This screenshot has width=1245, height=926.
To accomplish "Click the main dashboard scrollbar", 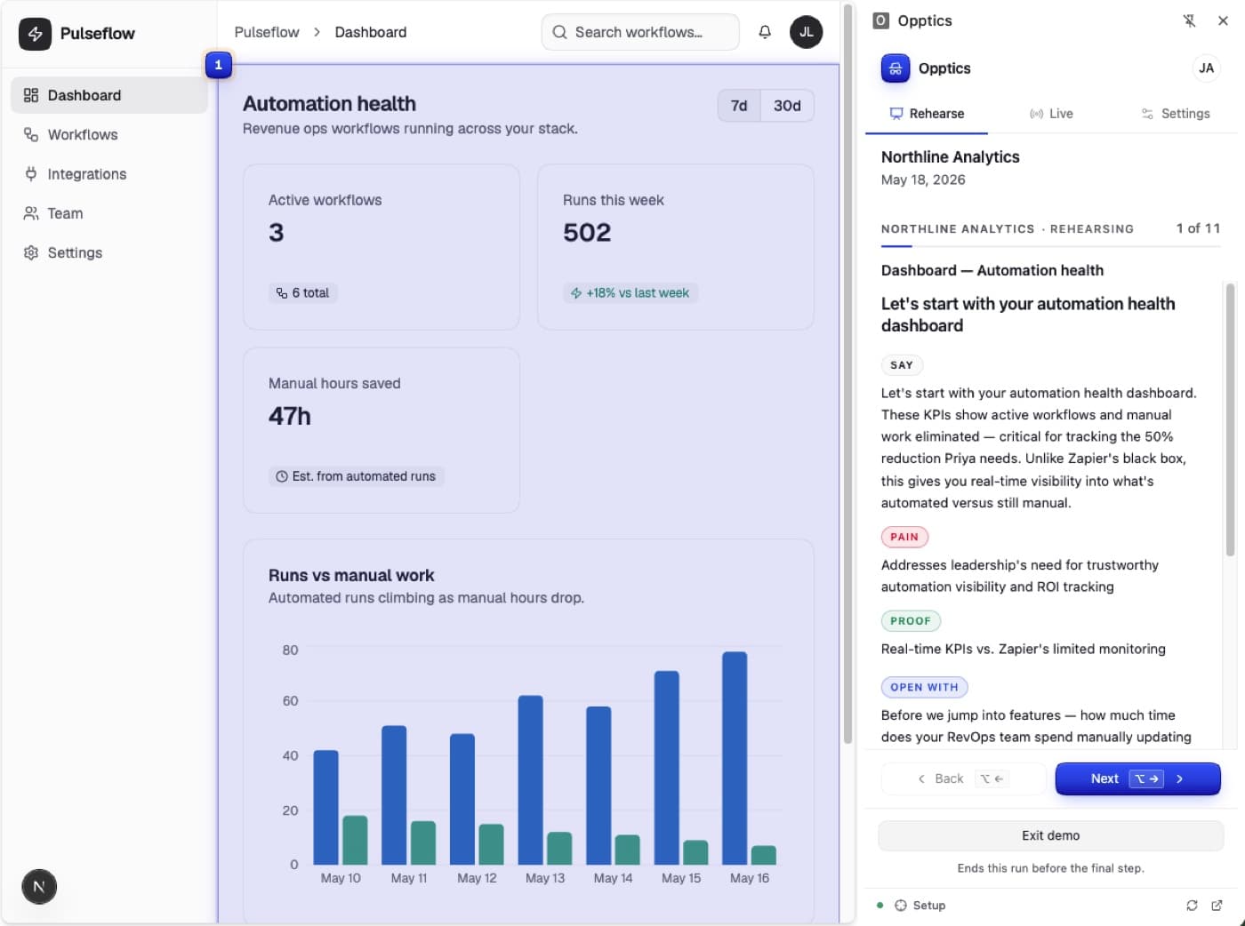I will (x=848, y=373).
